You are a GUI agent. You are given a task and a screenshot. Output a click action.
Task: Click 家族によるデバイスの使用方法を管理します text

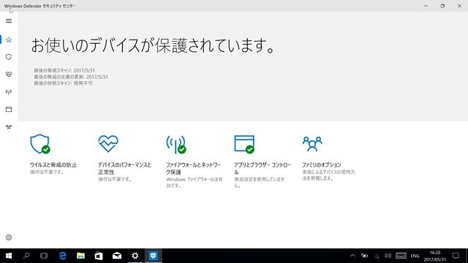pos(328,175)
